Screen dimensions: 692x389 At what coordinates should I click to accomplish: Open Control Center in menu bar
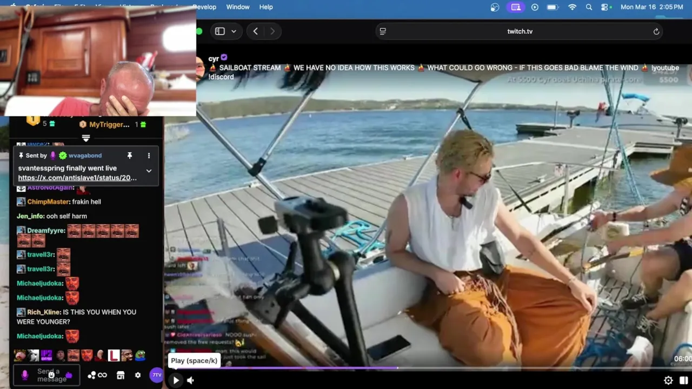pyautogui.click(x=604, y=7)
